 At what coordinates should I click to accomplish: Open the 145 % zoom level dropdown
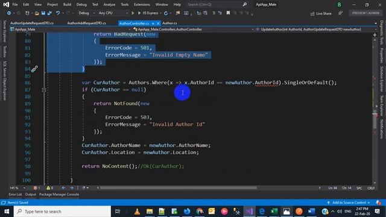coord(17,188)
